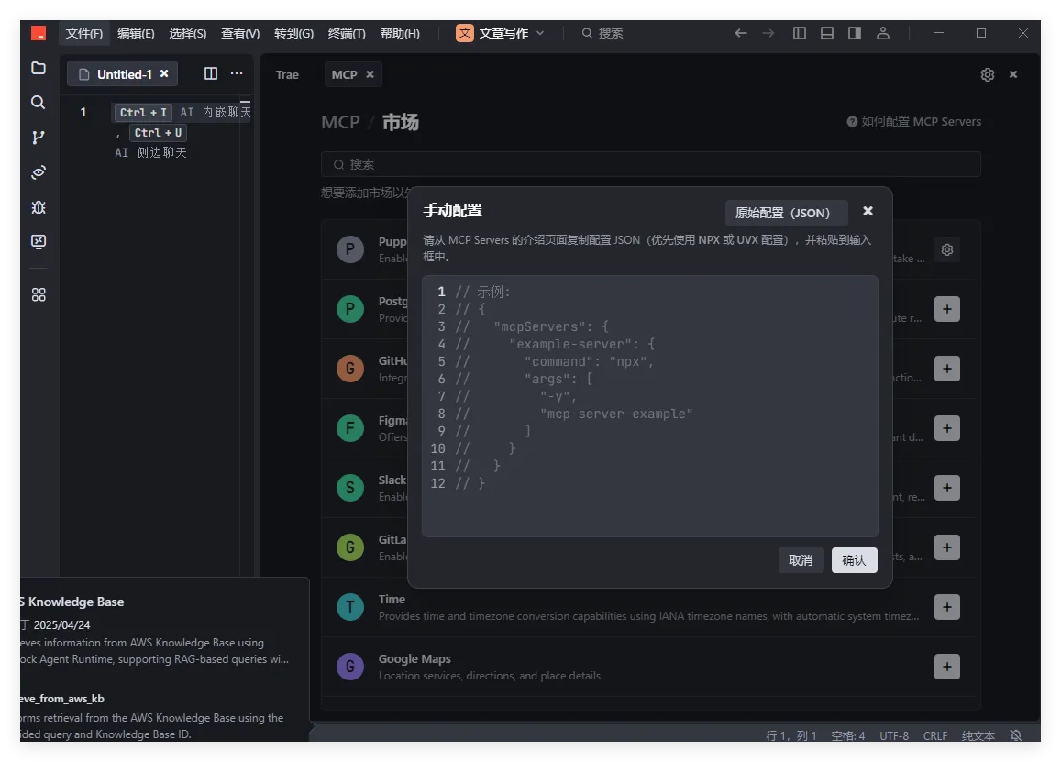Open the Extensions grid icon in sidebar
The width and height of the screenshot is (1061, 762).
point(38,295)
